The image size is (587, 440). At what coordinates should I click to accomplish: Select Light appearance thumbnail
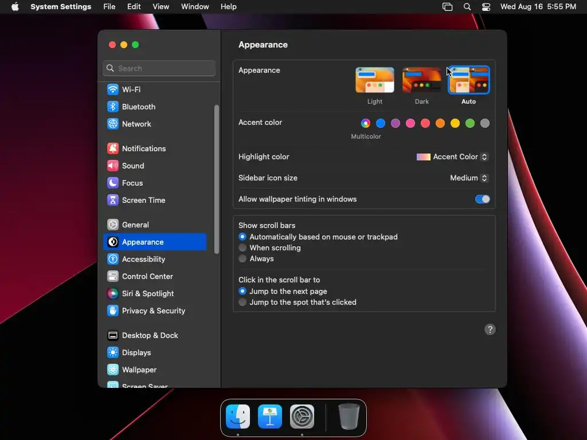(375, 80)
